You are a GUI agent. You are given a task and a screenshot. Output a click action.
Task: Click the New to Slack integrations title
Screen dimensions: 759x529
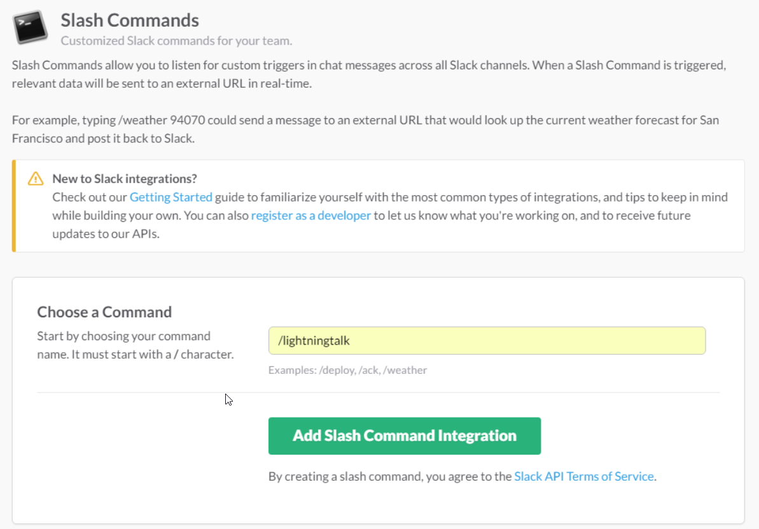pyautogui.click(x=125, y=179)
